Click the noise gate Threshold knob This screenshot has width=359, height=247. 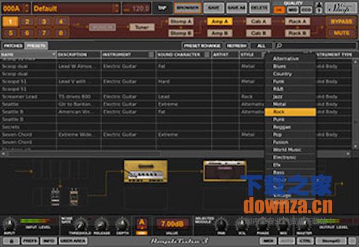(80, 224)
